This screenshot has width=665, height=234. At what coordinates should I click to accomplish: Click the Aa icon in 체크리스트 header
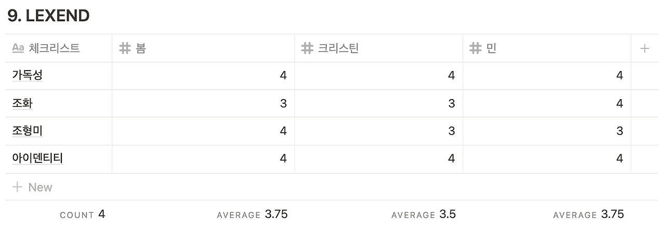tap(18, 49)
